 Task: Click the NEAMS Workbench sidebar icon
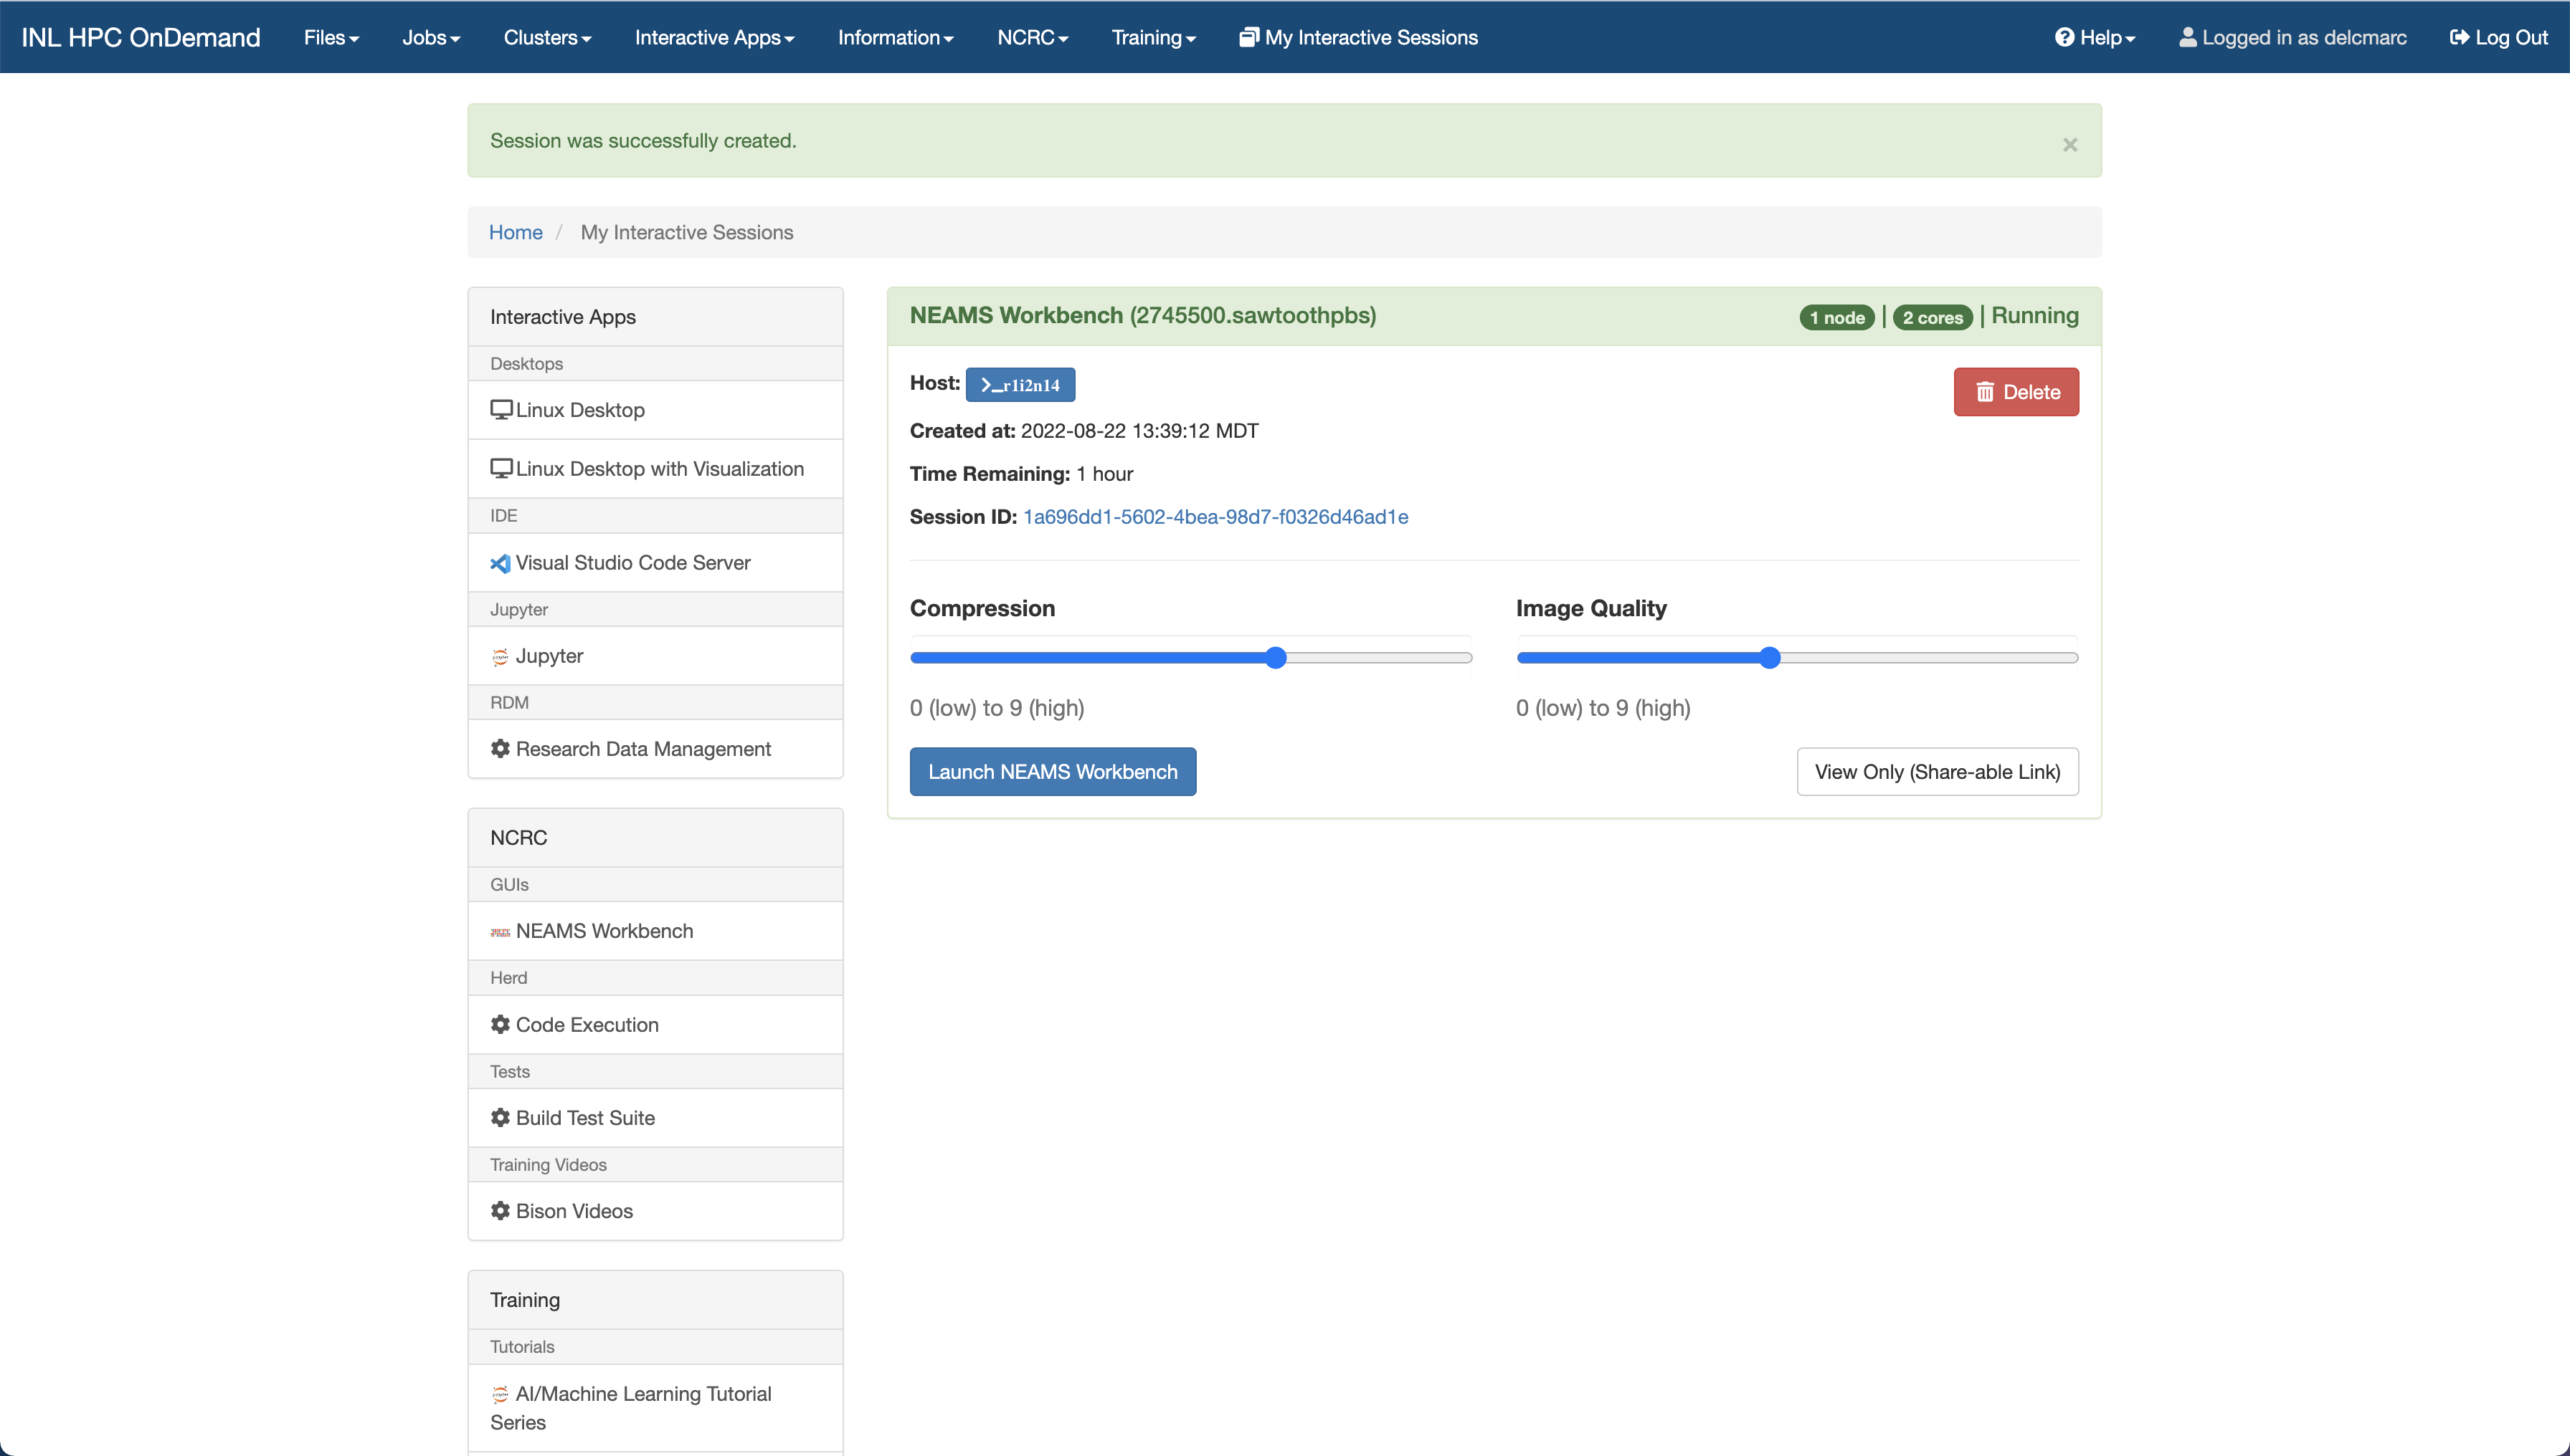point(501,932)
